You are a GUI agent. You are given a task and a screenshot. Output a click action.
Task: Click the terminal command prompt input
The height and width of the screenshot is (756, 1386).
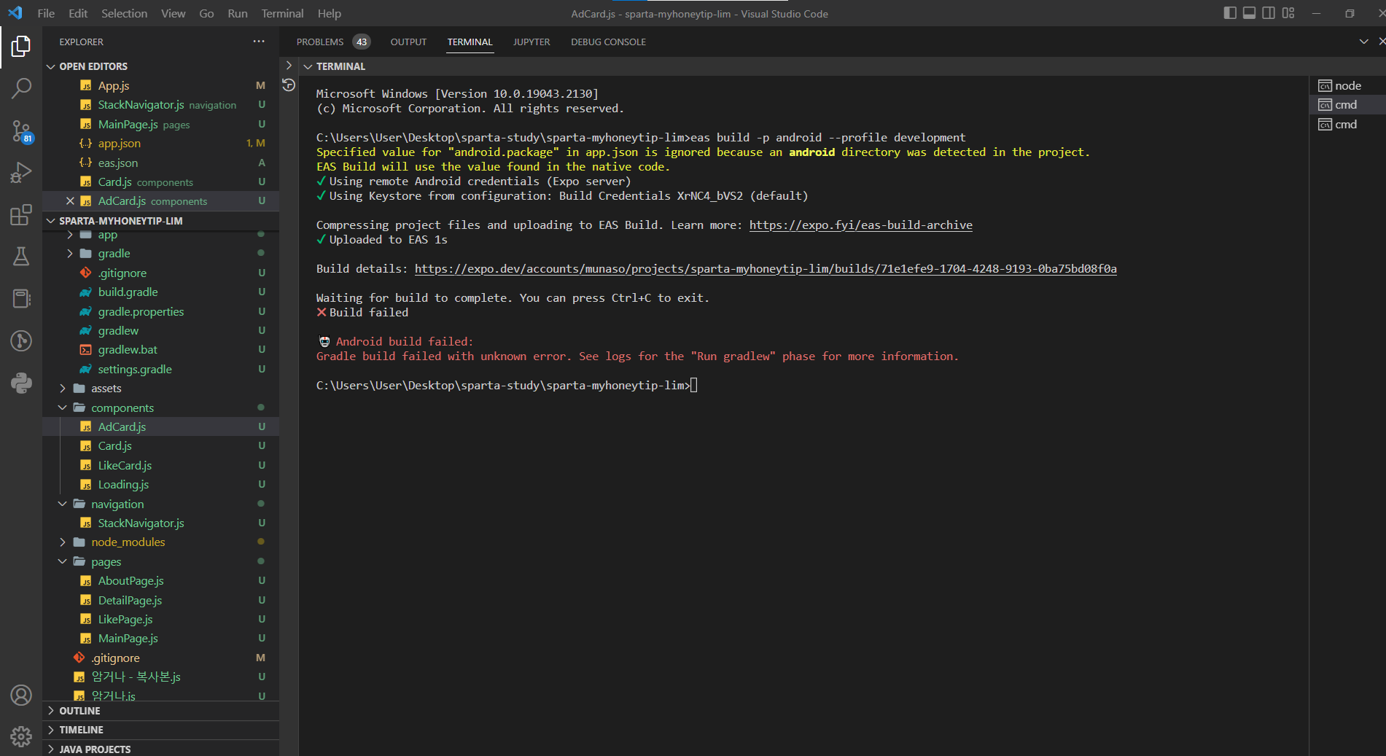point(694,386)
